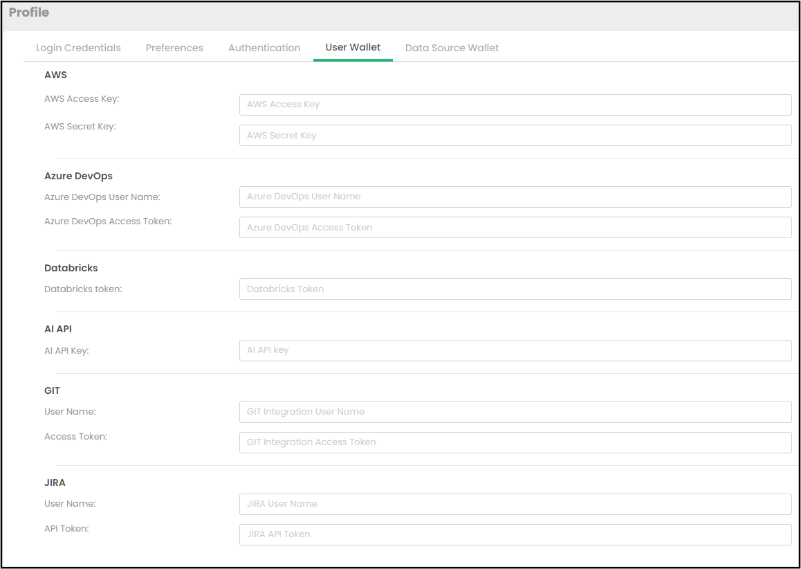Click the Profile page heading
801x569 pixels.
tap(29, 12)
